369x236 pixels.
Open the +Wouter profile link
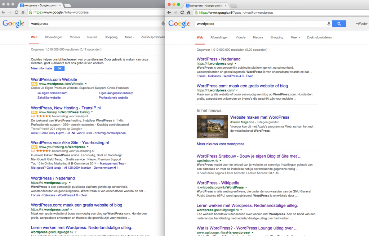[x=362, y=23]
